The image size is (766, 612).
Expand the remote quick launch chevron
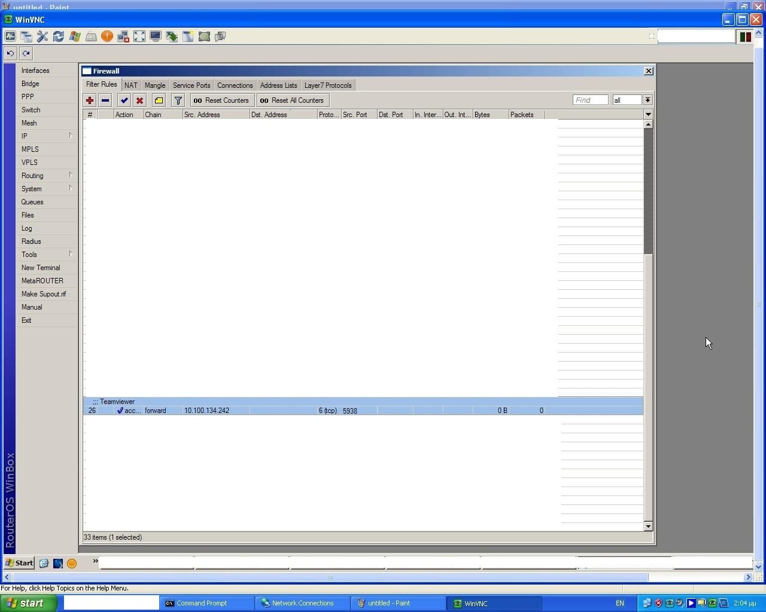coord(95,561)
